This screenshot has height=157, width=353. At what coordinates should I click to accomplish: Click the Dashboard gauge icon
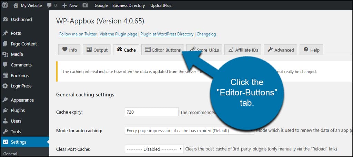[6, 20]
